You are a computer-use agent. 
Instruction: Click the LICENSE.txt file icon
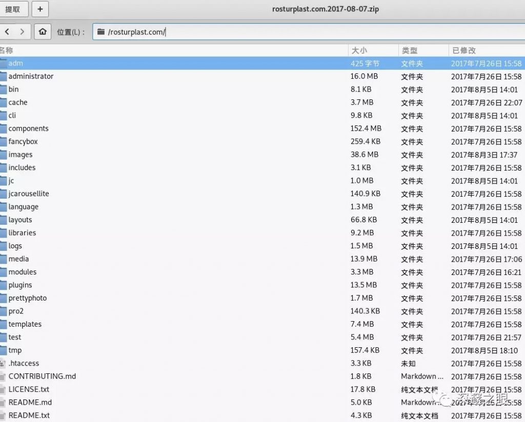[x=3, y=390]
